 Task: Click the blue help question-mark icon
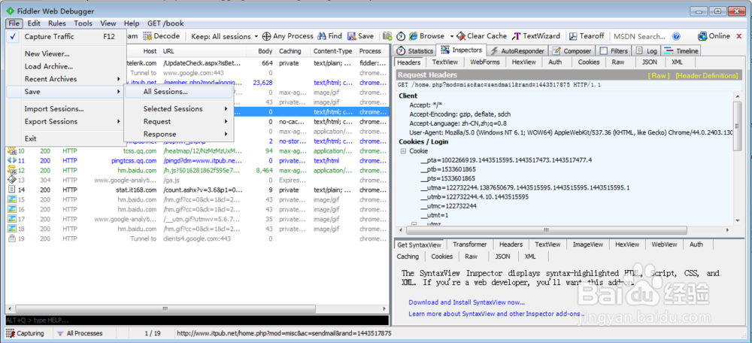click(676, 36)
